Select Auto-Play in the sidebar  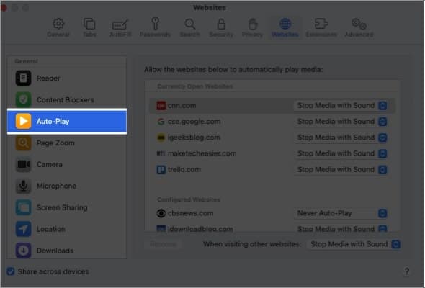(x=67, y=121)
